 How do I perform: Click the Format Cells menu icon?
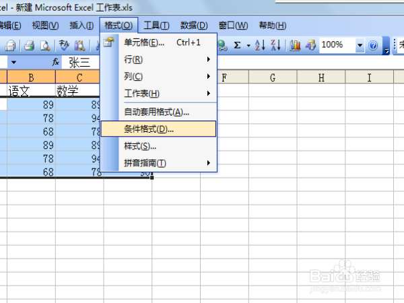click(108, 42)
